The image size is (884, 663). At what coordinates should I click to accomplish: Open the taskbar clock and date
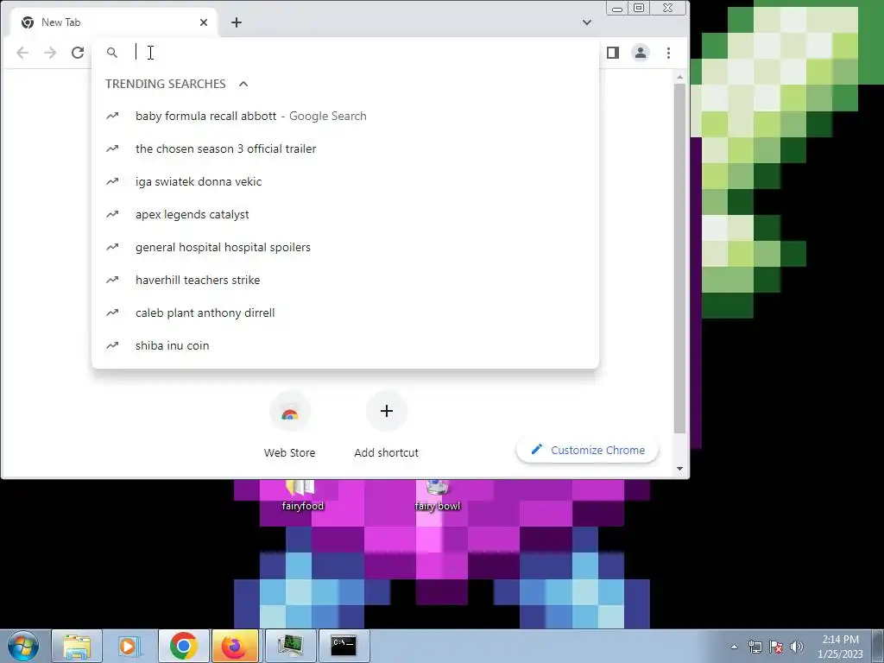click(x=840, y=647)
